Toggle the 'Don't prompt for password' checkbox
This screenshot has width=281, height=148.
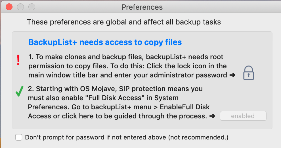click(19, 137)
